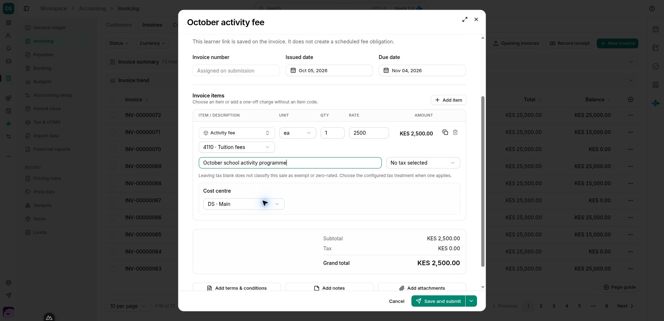Open the 4110 · Tuition fees account dropdown
The image size is (664, 321).
237,147
